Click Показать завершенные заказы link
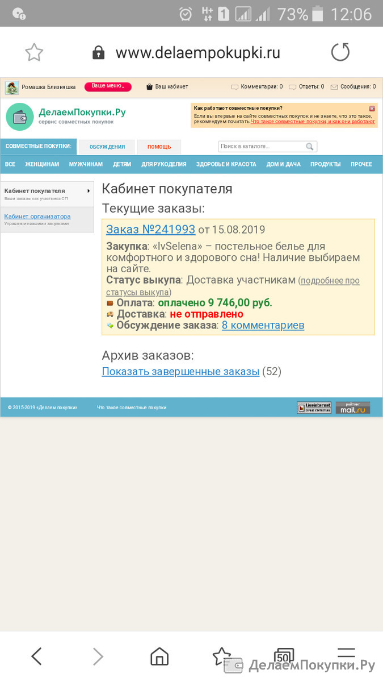Screen dimensions: 383x682 click(x=181, y=371)
